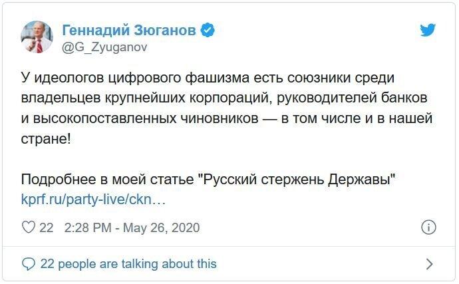Open Зюганов's profile picture
This screenshot has height=284, width=459.
click(x=37, y=37)
